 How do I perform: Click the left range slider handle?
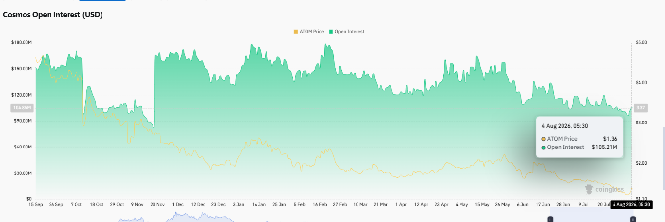point(550,219)
